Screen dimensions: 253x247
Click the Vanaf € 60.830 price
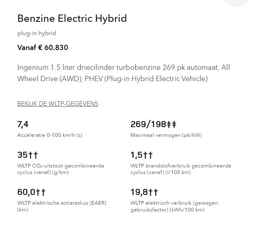[43, 48]
